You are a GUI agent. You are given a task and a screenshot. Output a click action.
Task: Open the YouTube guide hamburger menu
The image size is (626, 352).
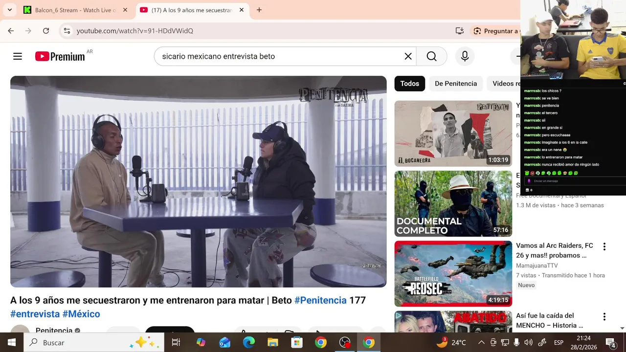[x=18, y=56]
